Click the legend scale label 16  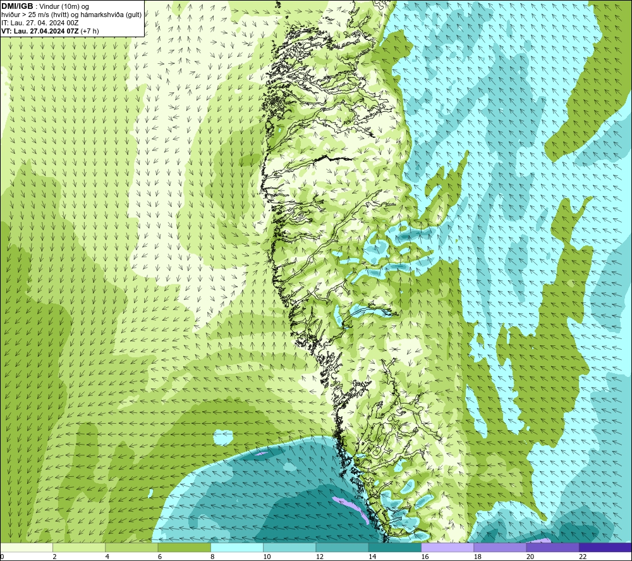coord(425,557)
